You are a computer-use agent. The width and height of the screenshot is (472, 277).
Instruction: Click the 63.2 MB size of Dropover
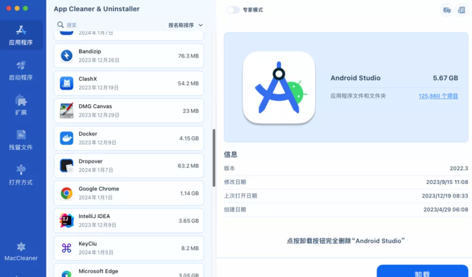pos(188,166)
